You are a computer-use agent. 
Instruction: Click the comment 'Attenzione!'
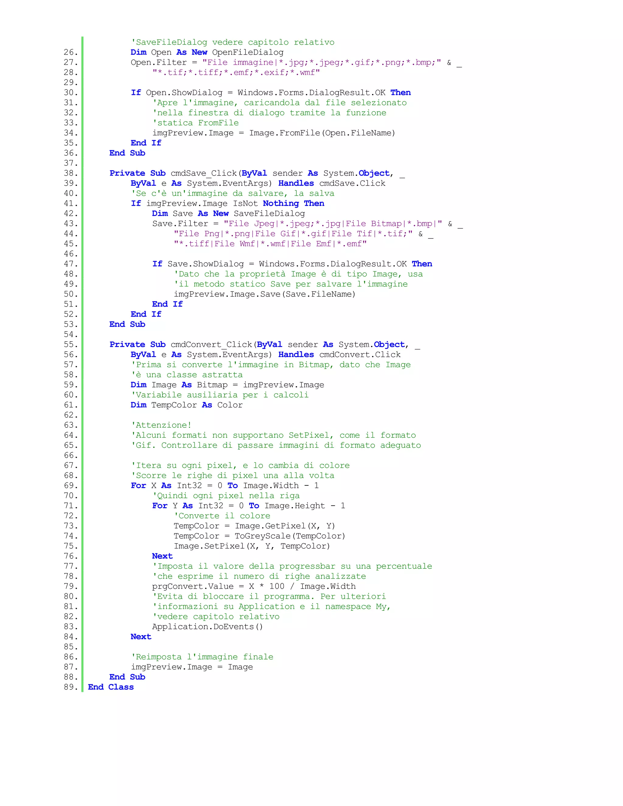coord(161,425)
